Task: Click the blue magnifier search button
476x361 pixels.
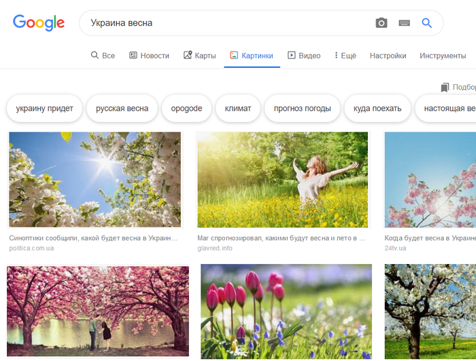Action: [x=427, y=23]
